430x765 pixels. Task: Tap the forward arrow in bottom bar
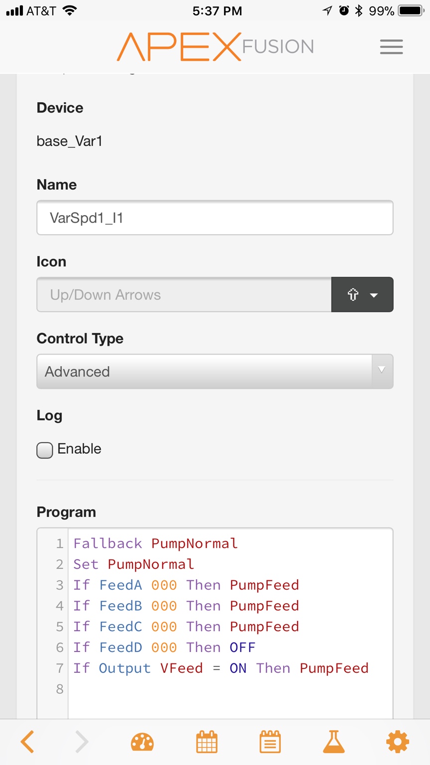(x=82, y=742)
